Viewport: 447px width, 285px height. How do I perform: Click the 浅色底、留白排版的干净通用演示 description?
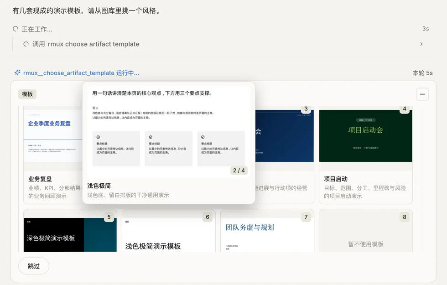coord(128,195)
